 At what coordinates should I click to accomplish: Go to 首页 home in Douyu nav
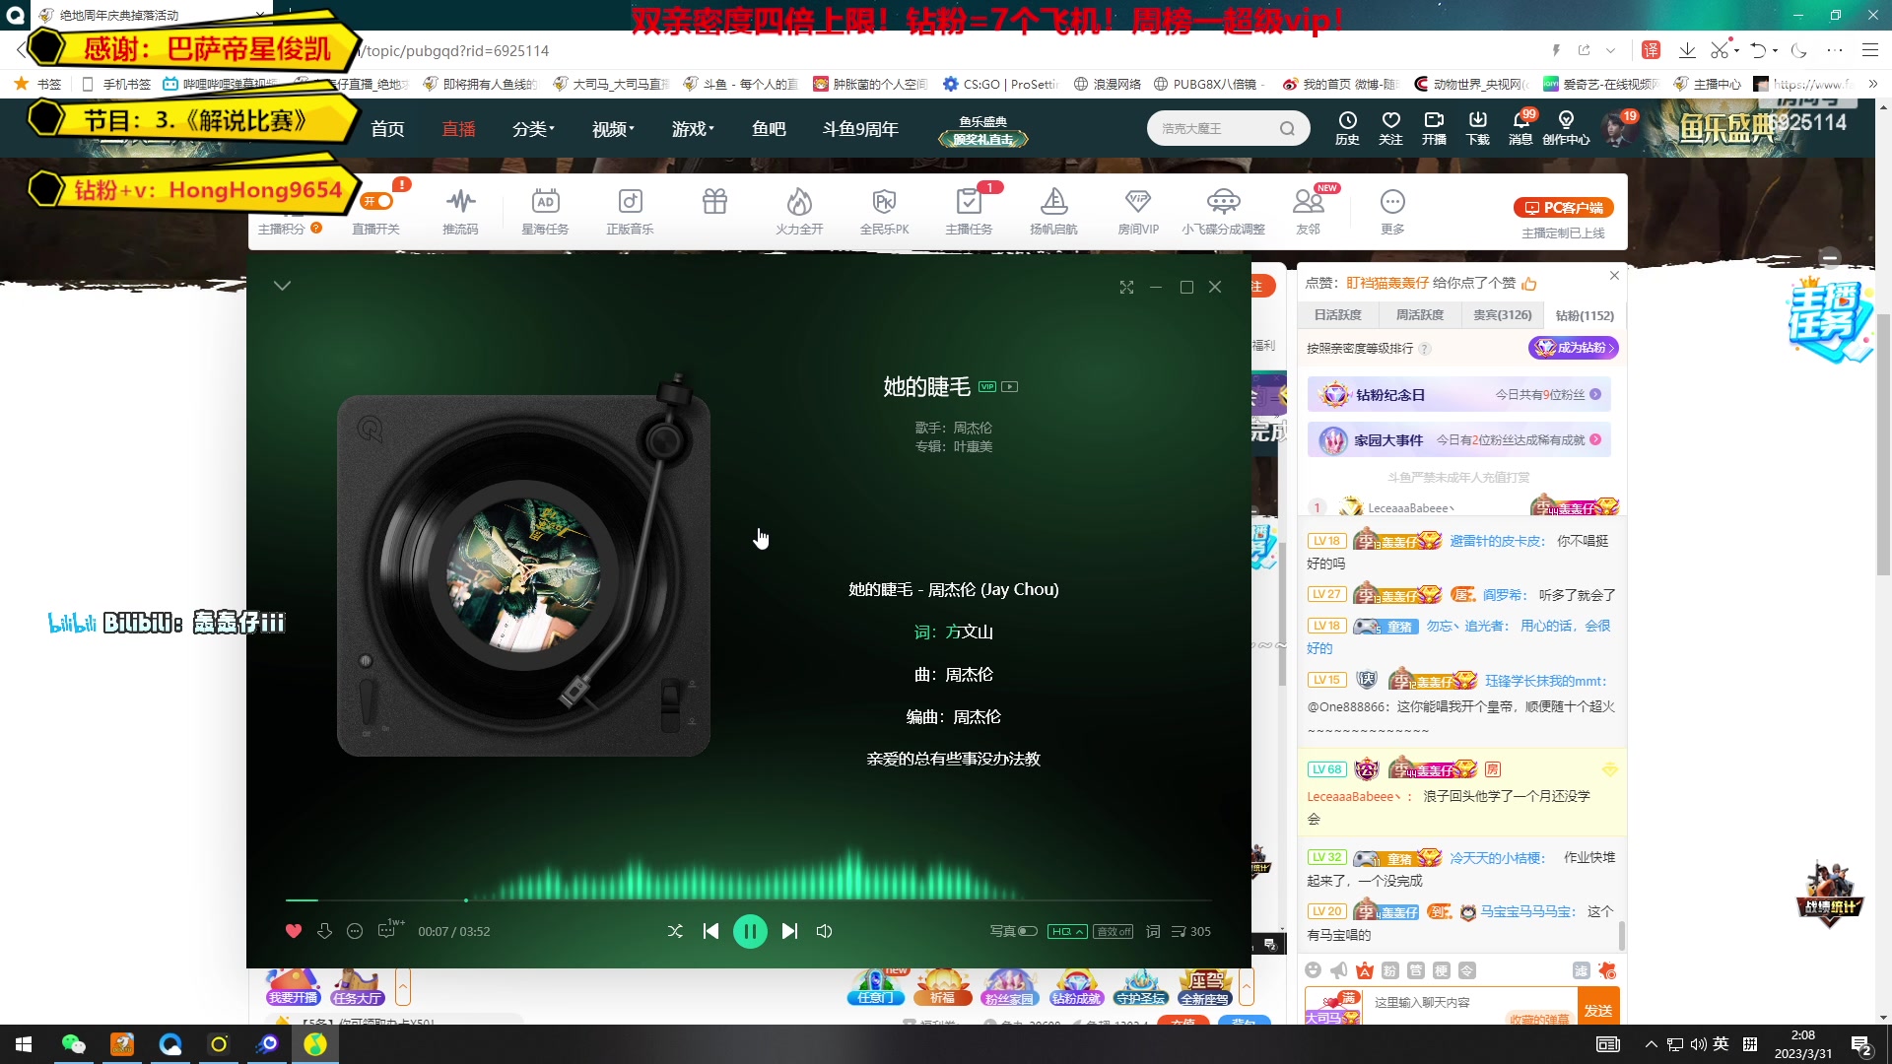coord(387,129)
